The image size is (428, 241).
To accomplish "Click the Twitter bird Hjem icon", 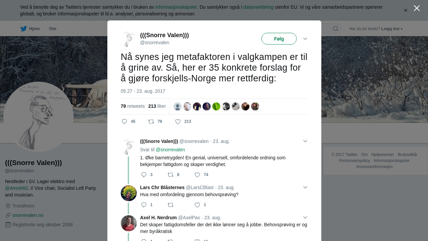I will click(23, 29).
